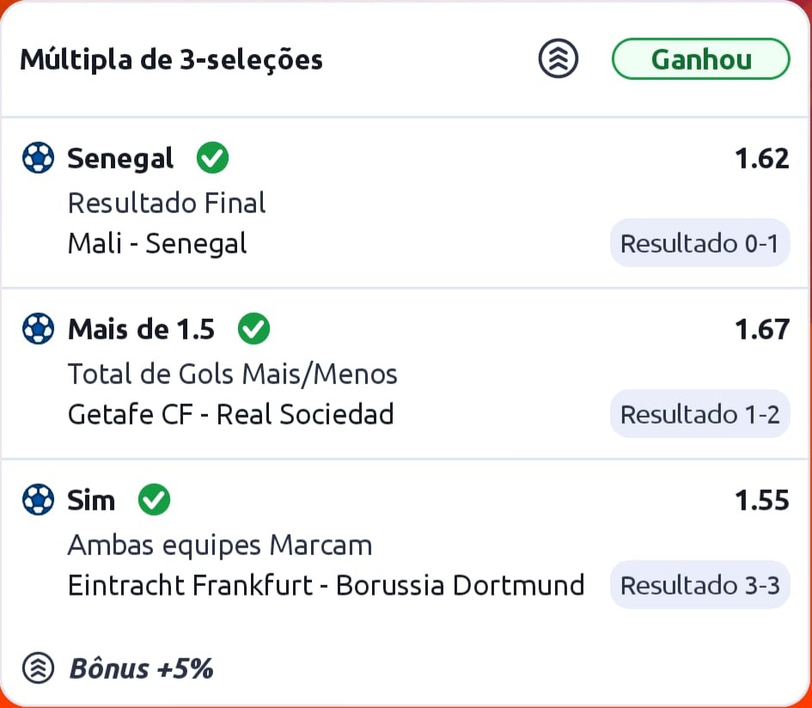Click the bonus arrows icon beside Bônus +5%
The image size is (812, 708).
click(x=38, y=668)
